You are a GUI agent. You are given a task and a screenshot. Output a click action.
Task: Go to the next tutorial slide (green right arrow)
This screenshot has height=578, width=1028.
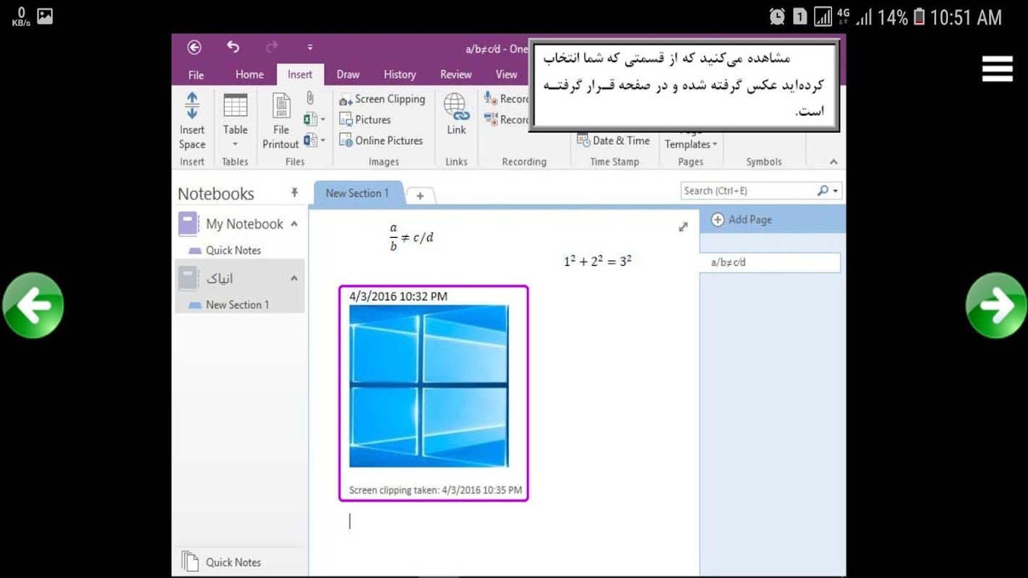tap(996, 305)
